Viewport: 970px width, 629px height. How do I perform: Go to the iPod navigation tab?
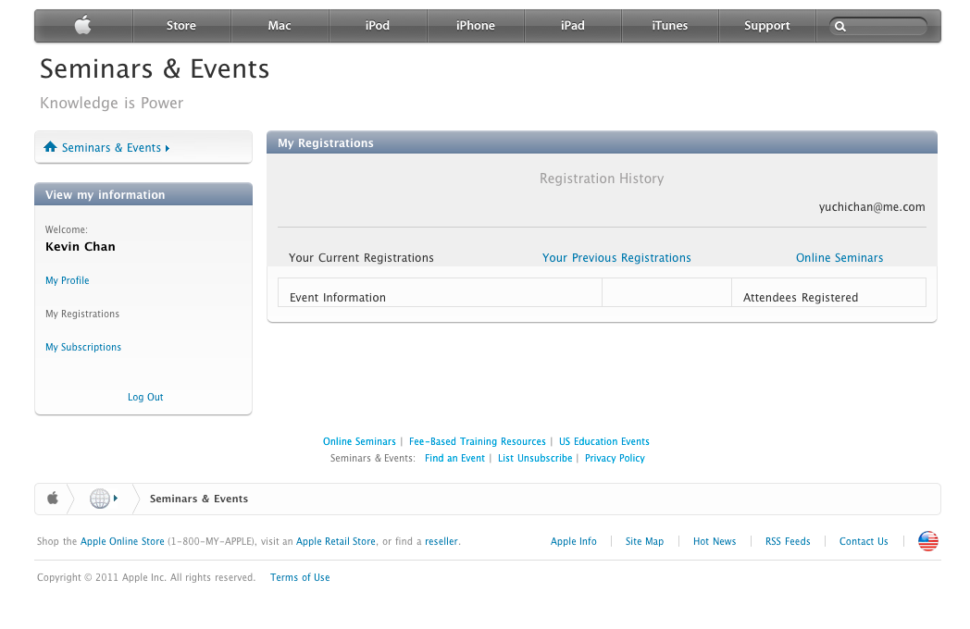[x=378, y=25]
